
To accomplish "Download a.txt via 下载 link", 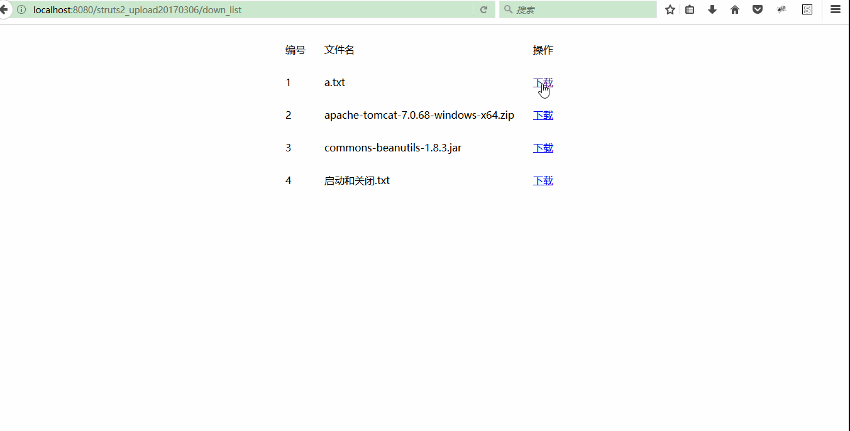I will click(x=543, y=82).
